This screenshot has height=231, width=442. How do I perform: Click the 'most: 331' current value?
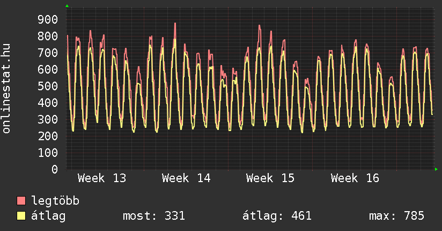click(154, 216)
